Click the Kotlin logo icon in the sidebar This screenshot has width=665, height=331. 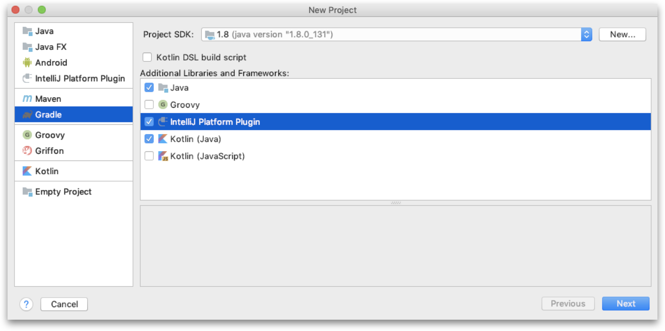coord(27,171)
